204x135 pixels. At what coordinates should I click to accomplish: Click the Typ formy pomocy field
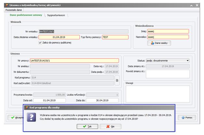pos(115,37)
